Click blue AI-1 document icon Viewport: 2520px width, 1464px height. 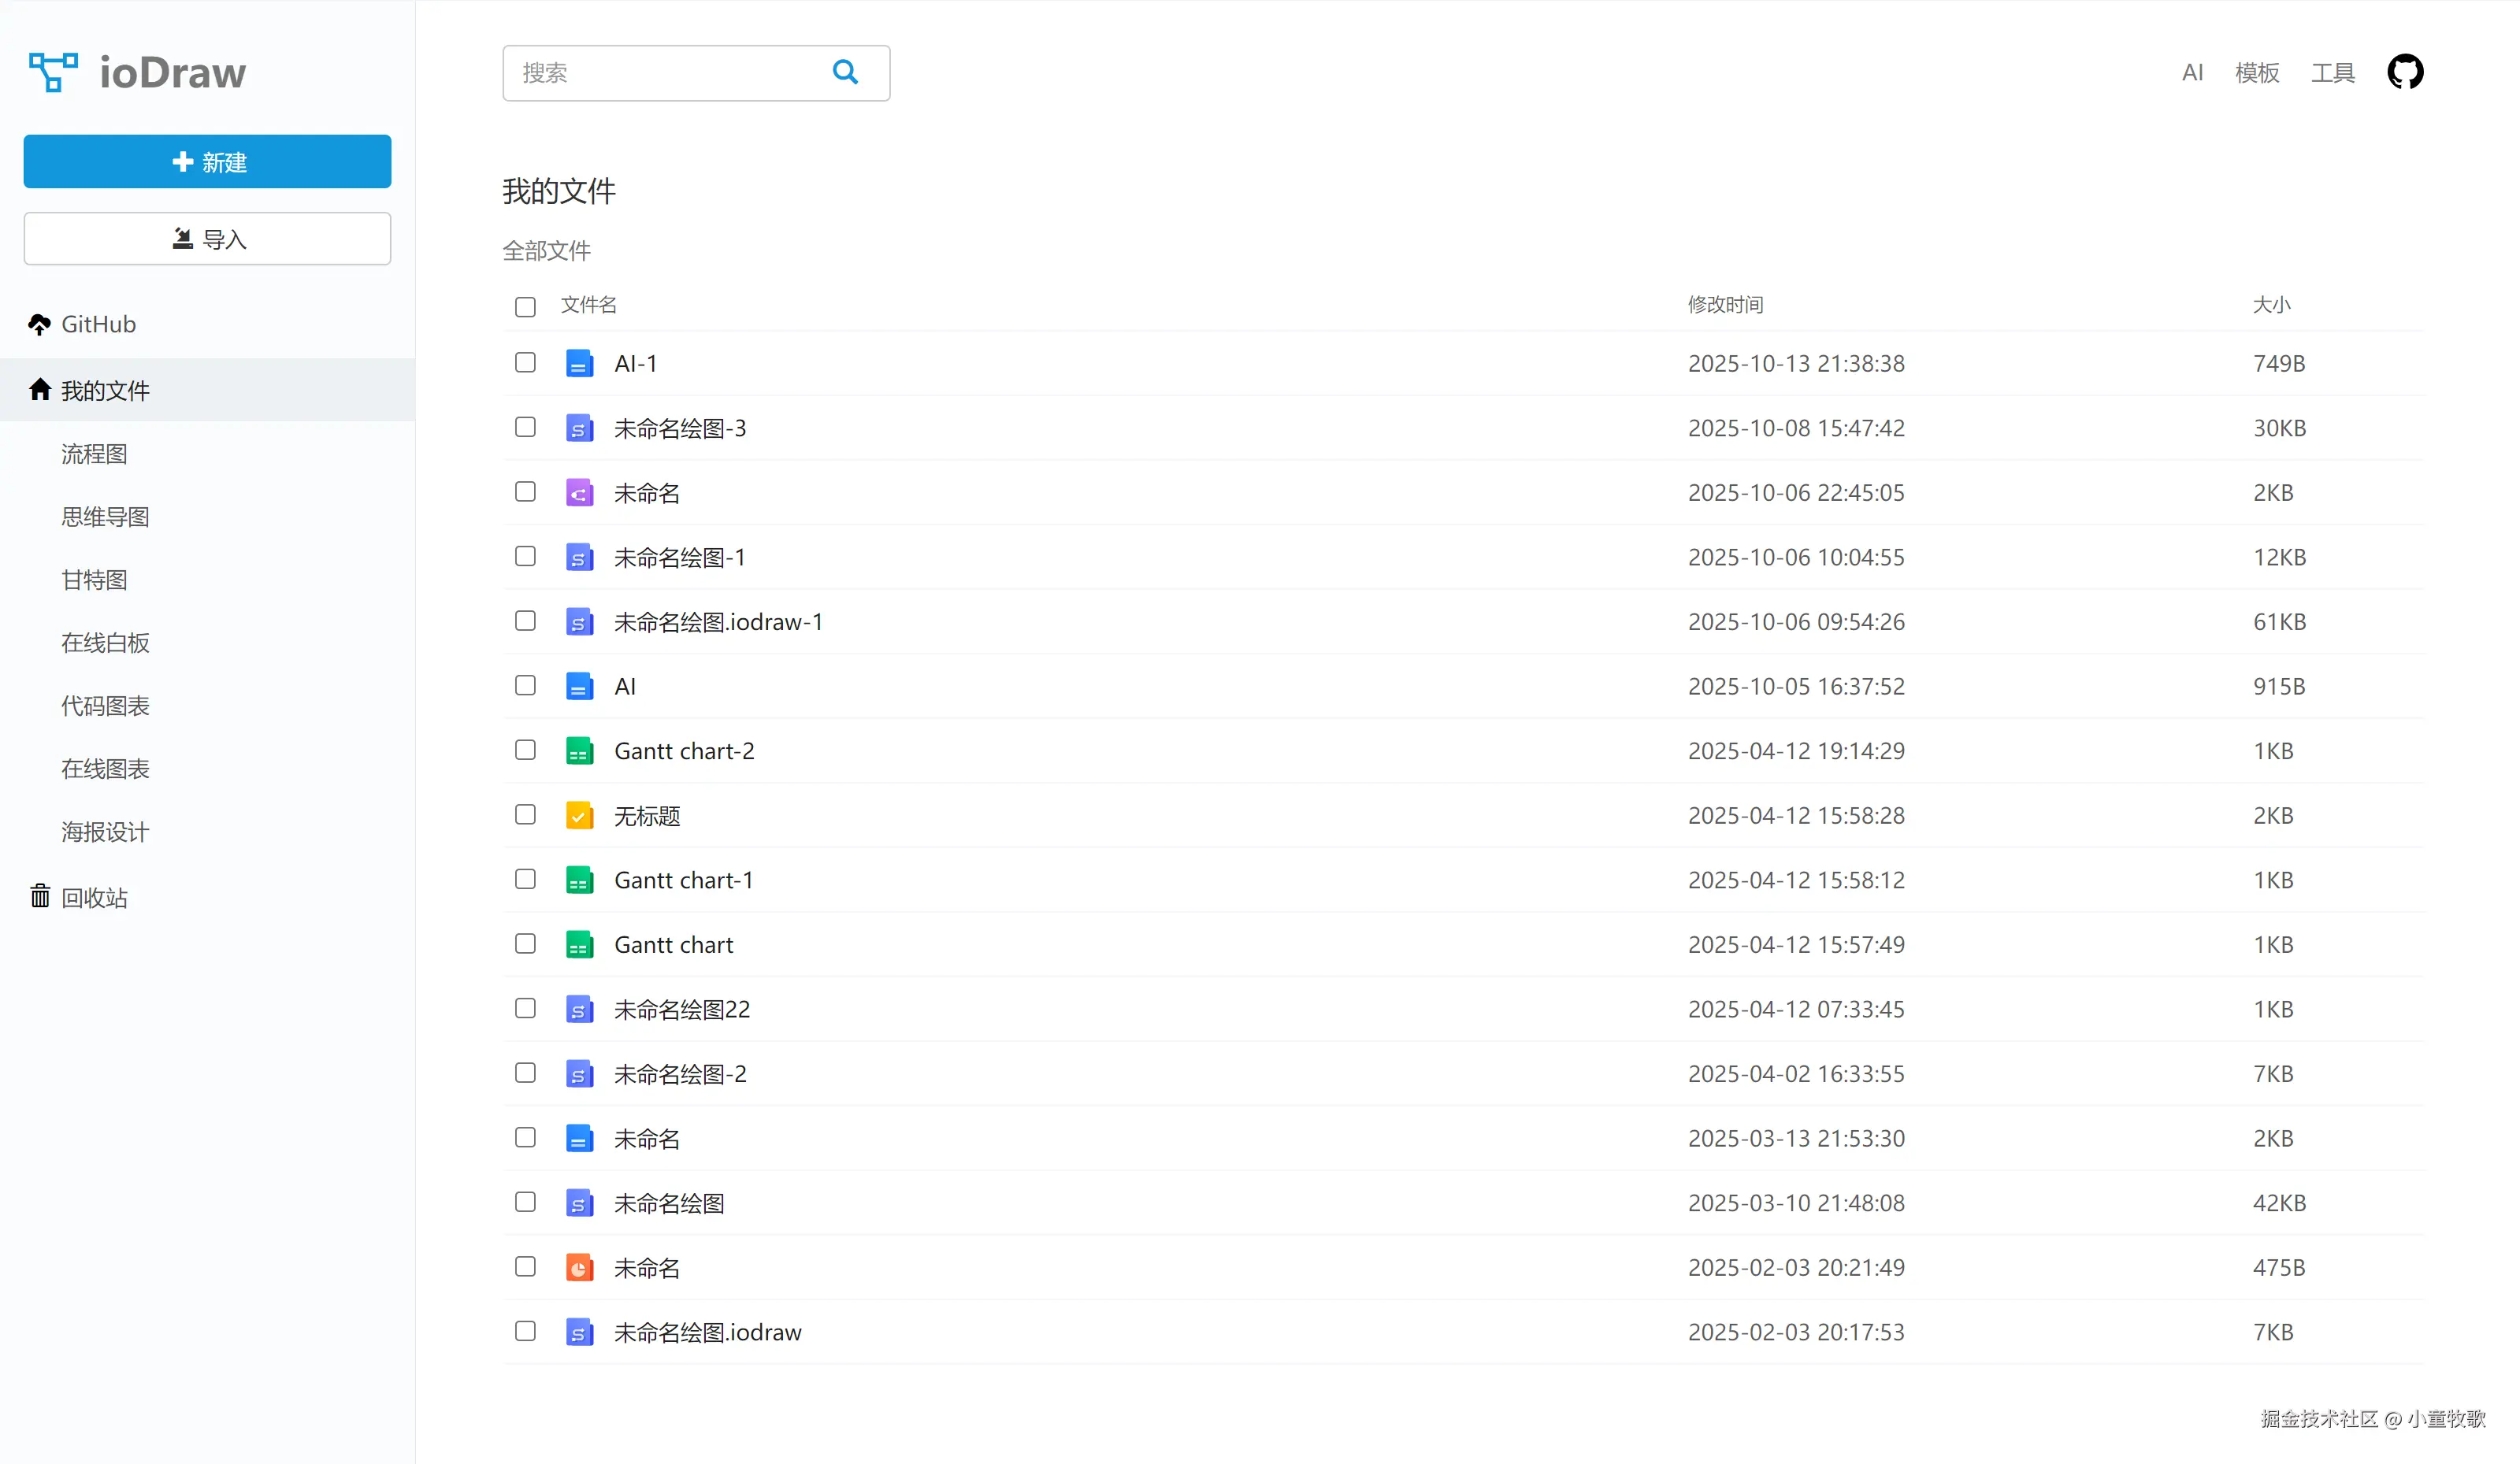tap(579, 364)
